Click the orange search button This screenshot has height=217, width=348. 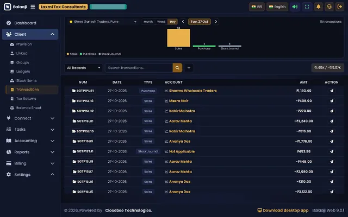pyautogui.click(x=177, y=68)
